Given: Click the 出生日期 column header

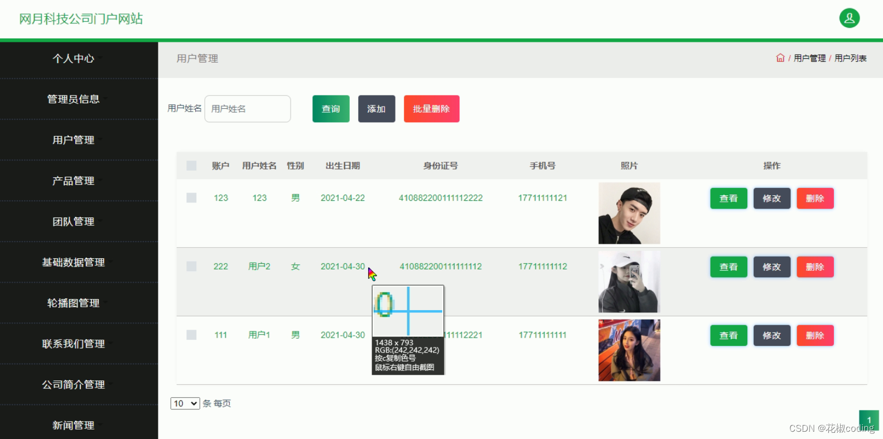Looking at the screenshot, I should [x=342, y=166].
